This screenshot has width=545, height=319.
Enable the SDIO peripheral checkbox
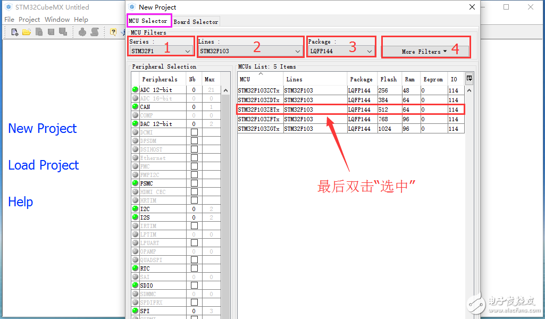pyautogui.click(x=194, y=286)
